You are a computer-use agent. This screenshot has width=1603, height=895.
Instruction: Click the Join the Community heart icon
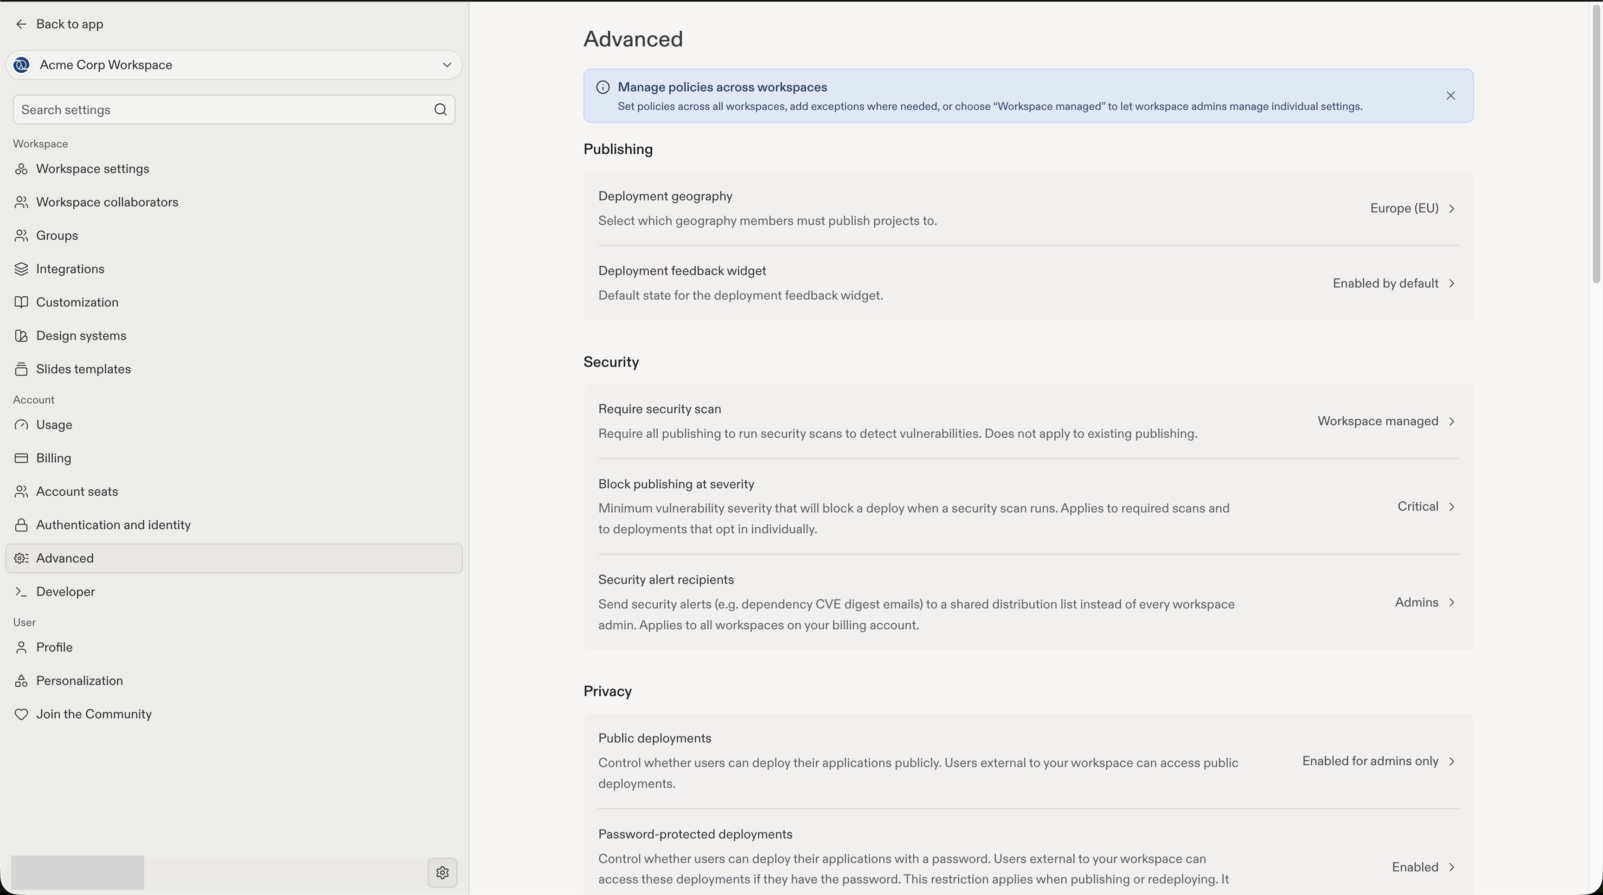tap(21, 715)
